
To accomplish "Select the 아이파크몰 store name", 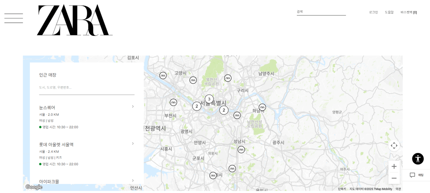I will pos(49,181).
